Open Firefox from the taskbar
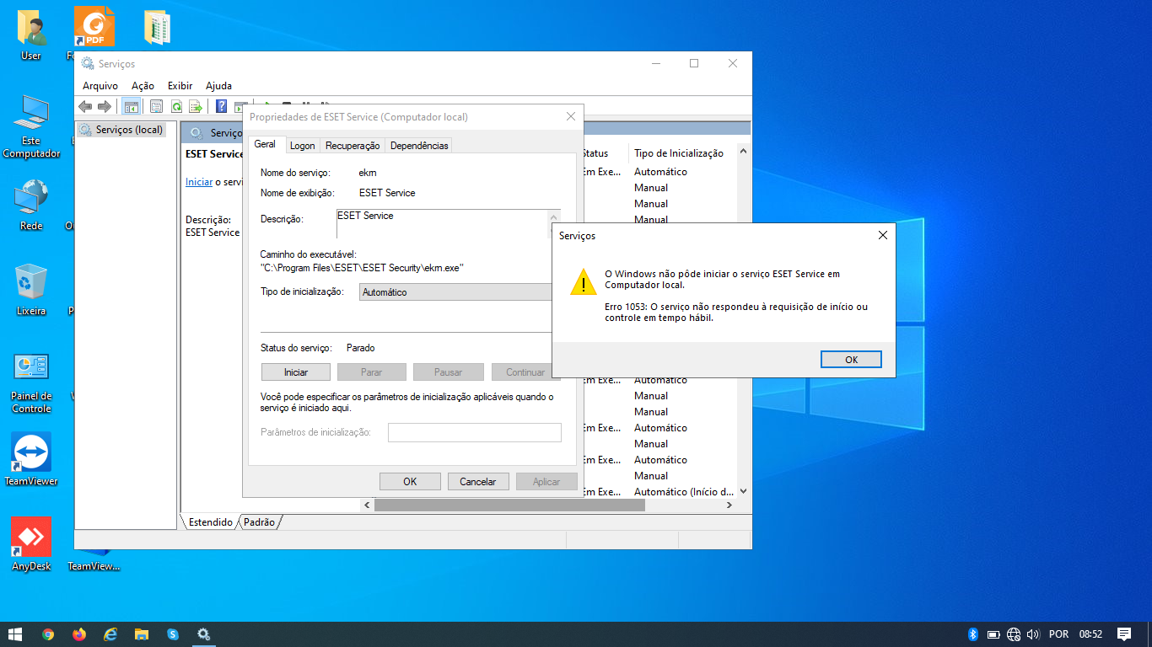This screenshot has height=647, width=1152. click(79, 634)
